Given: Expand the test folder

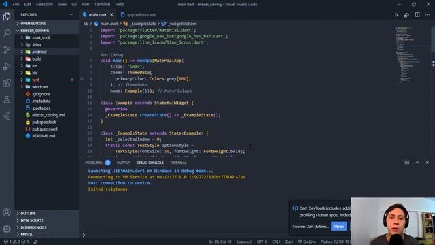Looking at the screenshot, I should click(47, 80).
